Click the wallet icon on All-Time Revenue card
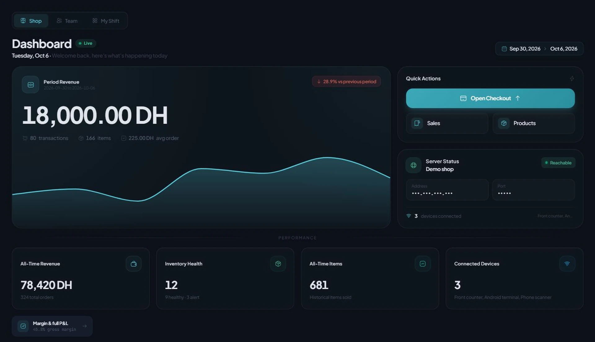 click(x=134, y=264)
